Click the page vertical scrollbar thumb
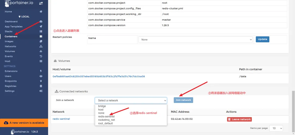The height and width of the screenshot is (135, 295). click(293, 112)
